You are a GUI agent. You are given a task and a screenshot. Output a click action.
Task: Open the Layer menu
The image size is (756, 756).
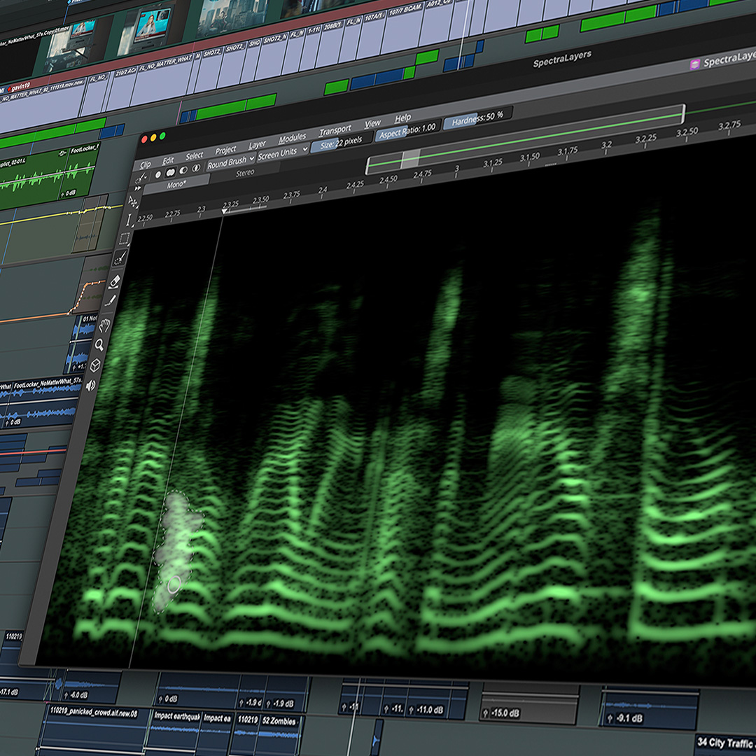coord(257,145)
